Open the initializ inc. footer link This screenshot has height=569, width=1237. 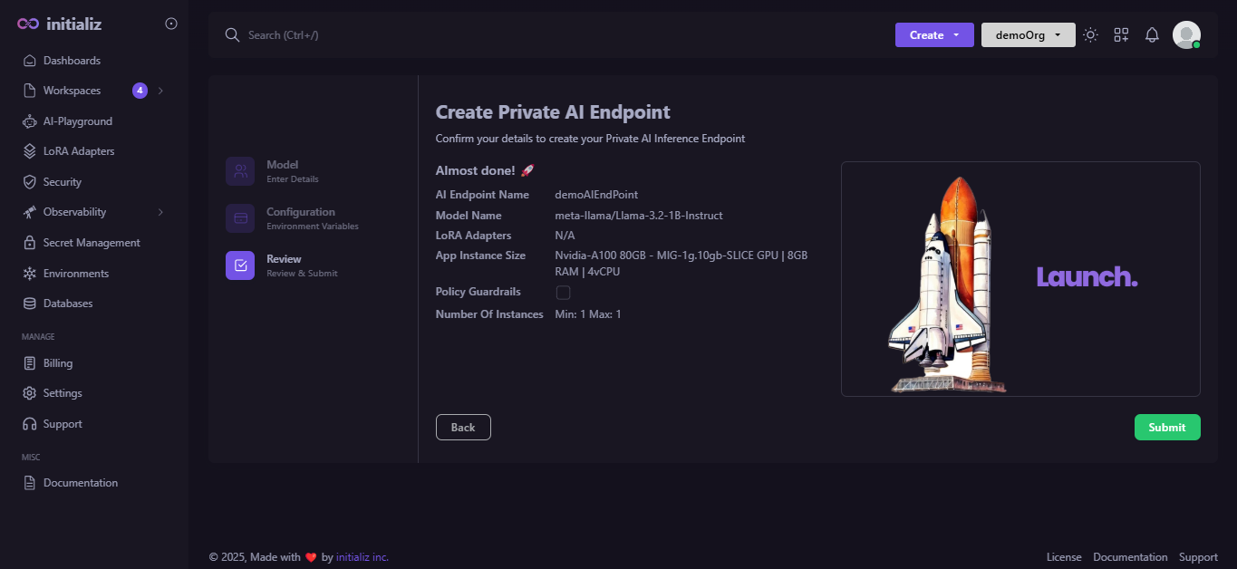pyautogui.click(x=362, y=557)
